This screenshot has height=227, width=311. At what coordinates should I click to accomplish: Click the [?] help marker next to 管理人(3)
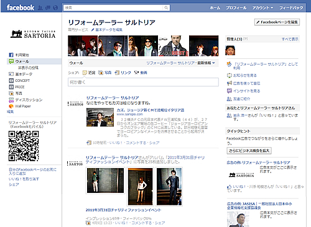pyautogui.click(x=245, y=39)
